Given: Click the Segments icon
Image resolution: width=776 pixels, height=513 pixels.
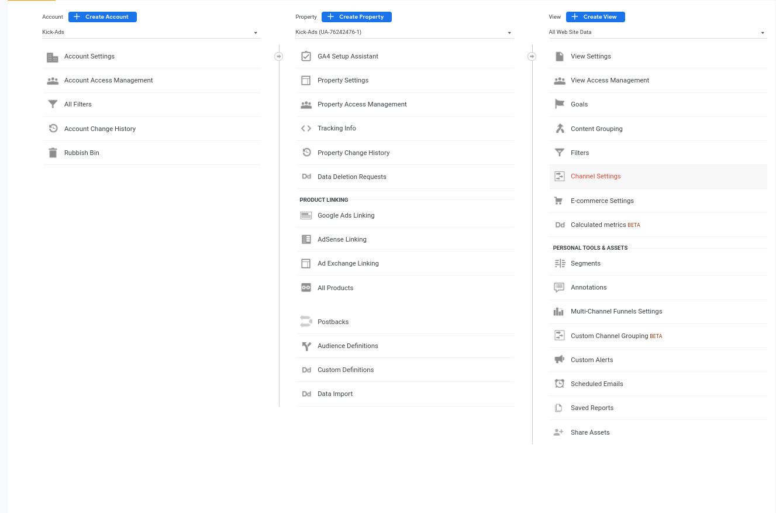Looking at the screenshot, I should (x=560, y=263).
